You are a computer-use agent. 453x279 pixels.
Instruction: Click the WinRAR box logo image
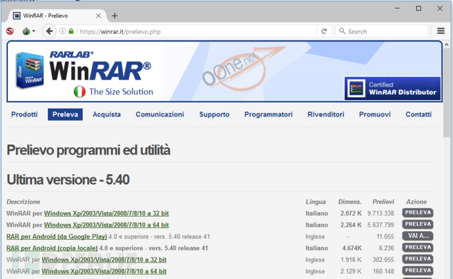pyautogui.click(x=30, y=71)
